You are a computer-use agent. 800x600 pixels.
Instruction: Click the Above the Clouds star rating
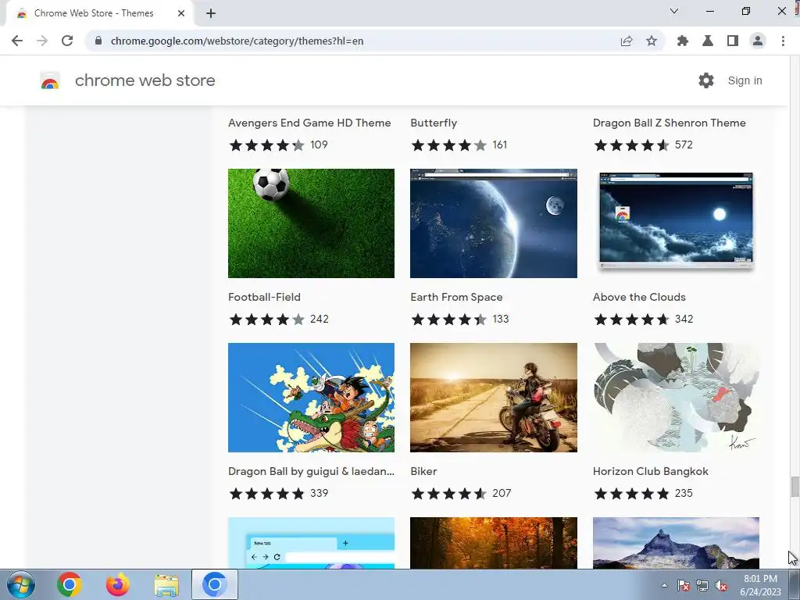(x=631, y=320)
